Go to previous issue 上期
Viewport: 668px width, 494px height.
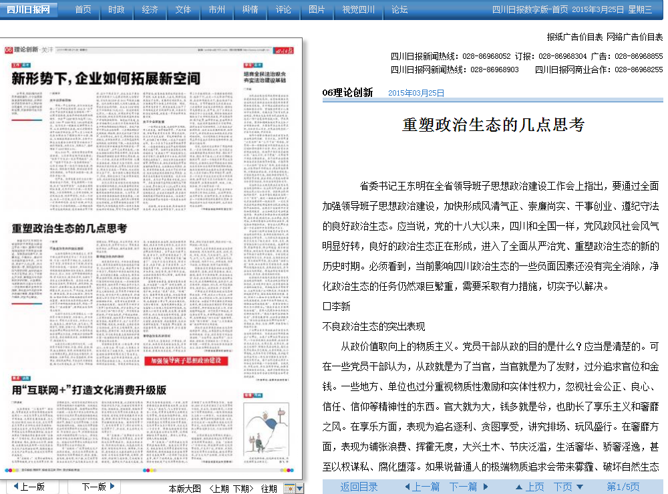point(219,489)
